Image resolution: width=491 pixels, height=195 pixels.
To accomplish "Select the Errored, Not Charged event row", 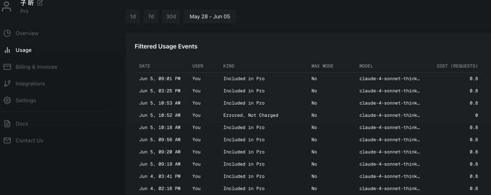I will 251,115.
